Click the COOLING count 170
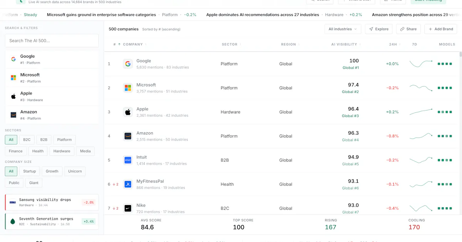Screen dimensions: 462x242 414,227
